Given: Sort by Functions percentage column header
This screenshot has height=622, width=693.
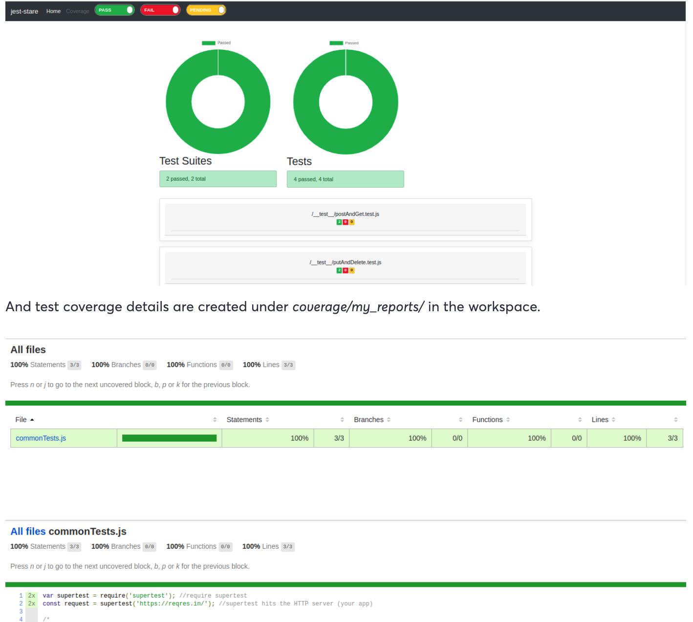Looking at the screenshot, I should [x=491, y=420].
